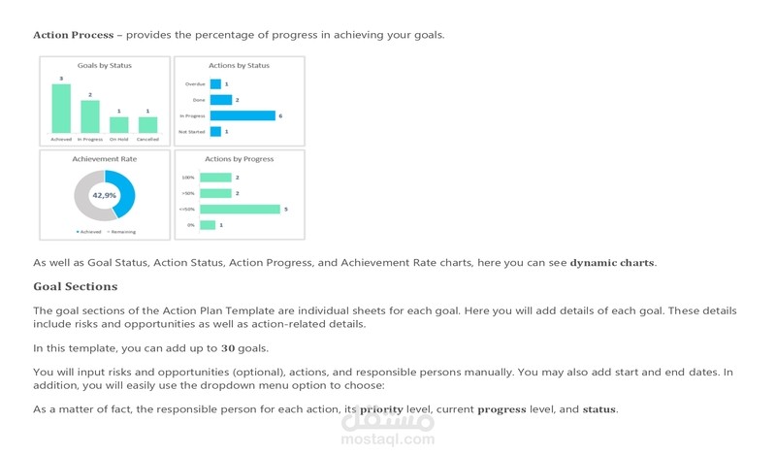This screenshot has height=456, width=776.
Task: Select the On Hold bar in the goals chart
Action: [x=118, y=125]
